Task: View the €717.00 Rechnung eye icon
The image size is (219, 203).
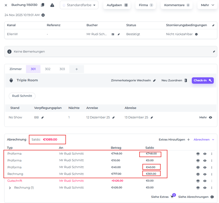Action: [205, 174]
